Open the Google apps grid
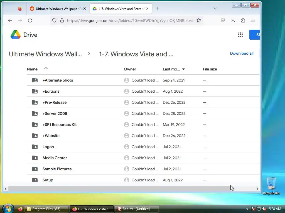The image size is (285, 213). tap(240, 35)
